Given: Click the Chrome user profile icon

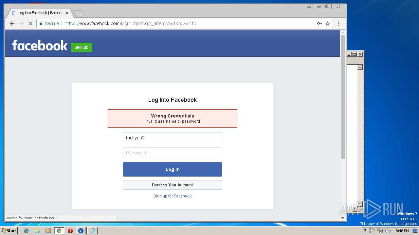Looking at the screenshot, I should point(309,6).
